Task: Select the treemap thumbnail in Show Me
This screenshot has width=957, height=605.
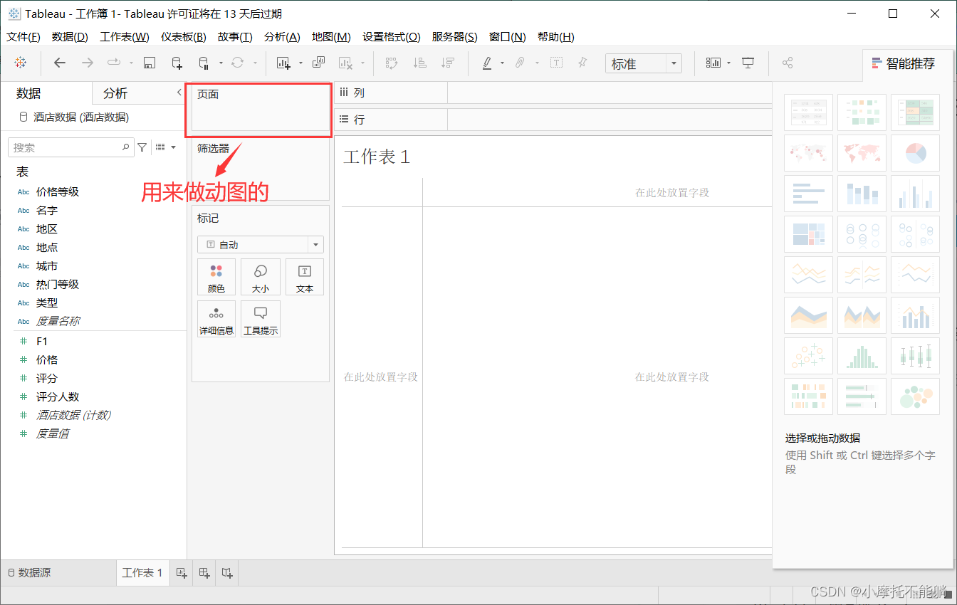Action: [808, 234]
